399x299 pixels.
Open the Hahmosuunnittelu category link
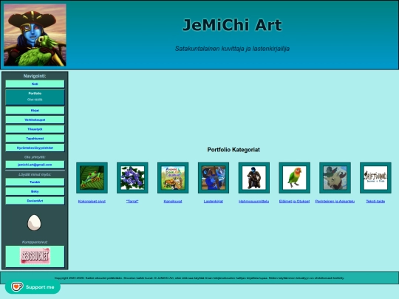pos(254,202)
